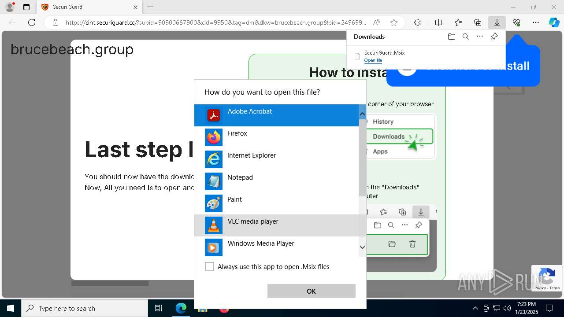Click the app list scrollbar down arrow
This screenshot has height=317, width=564.
coord(362,247)
